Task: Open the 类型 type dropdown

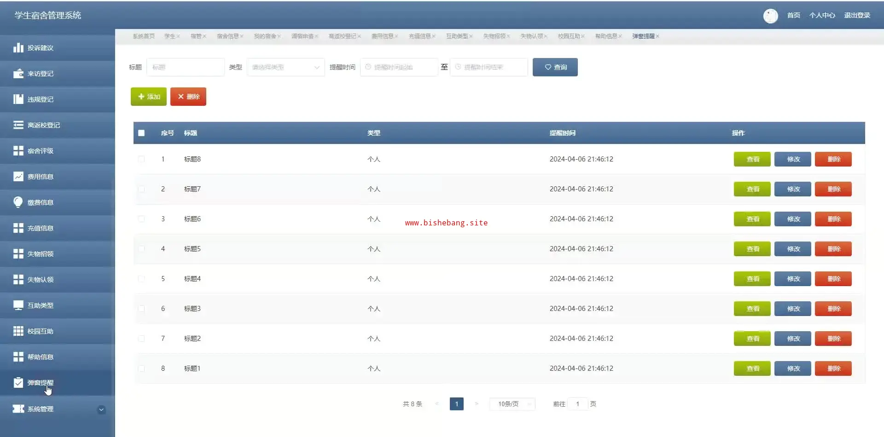Action: tap(286, 67)
